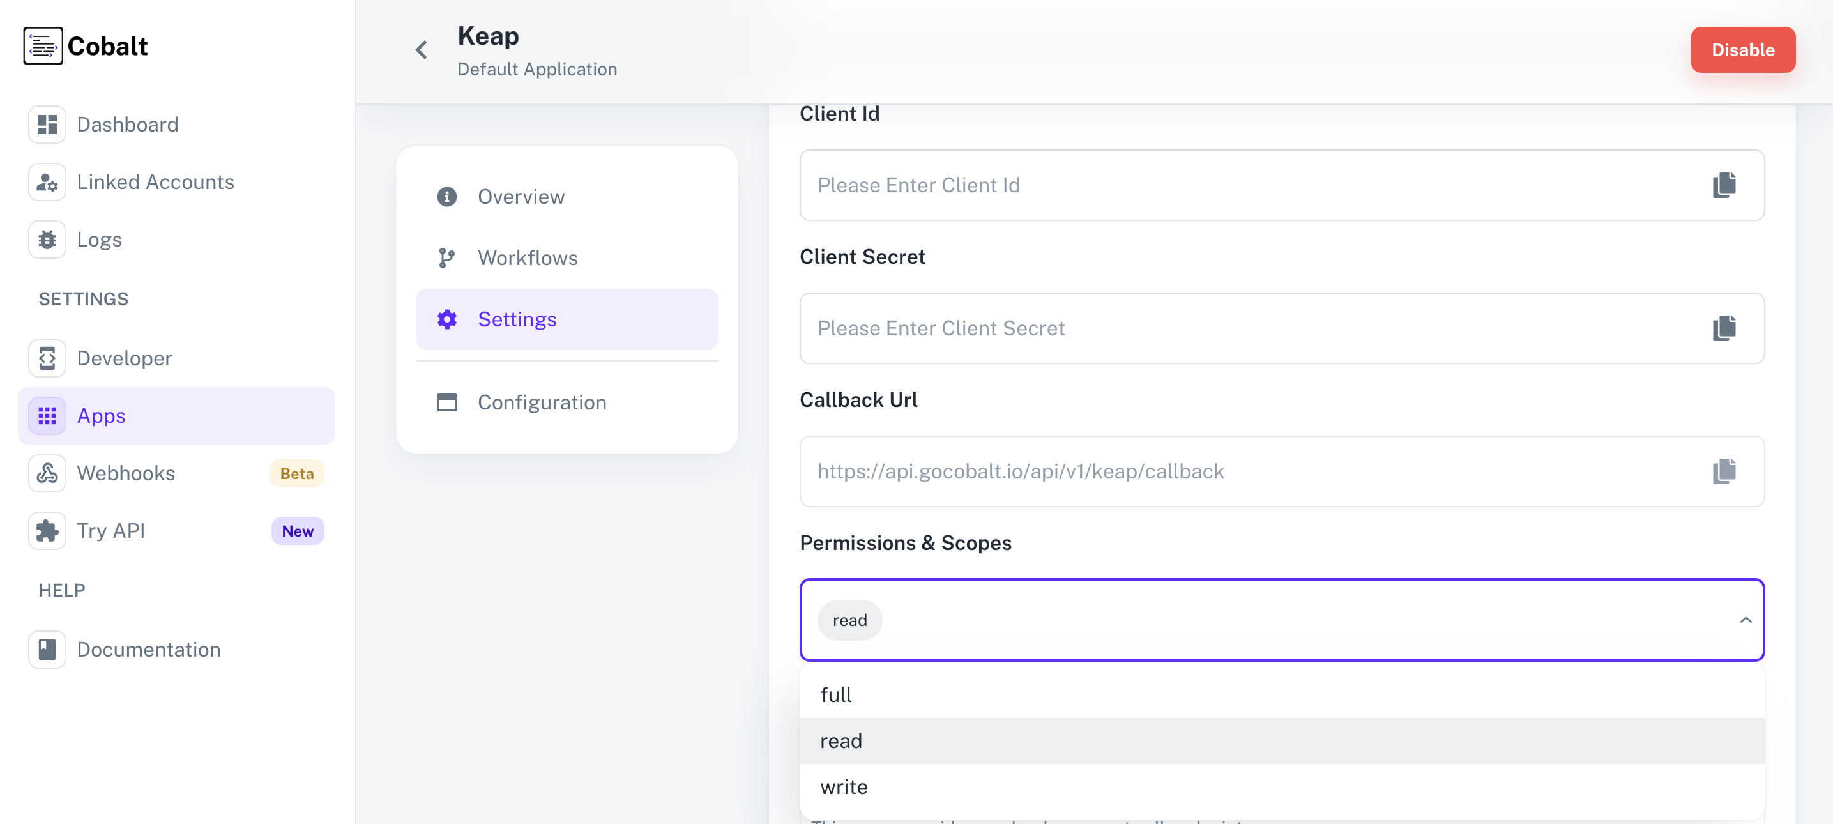The image size is (1833, 824).
Task: Select the Linked Accounts icon
Action: [46, 181]
